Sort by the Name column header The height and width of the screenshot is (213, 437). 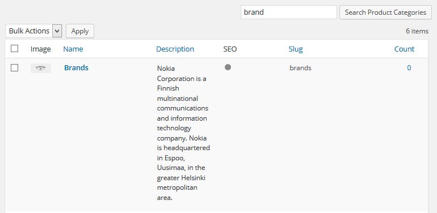73,49
